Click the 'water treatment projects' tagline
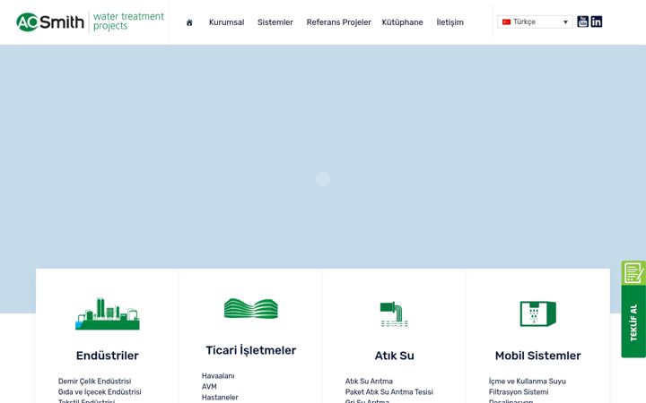Screen dimensions: 646x403 point(128,21)
